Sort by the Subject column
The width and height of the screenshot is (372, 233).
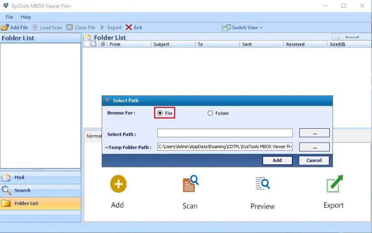173,44
